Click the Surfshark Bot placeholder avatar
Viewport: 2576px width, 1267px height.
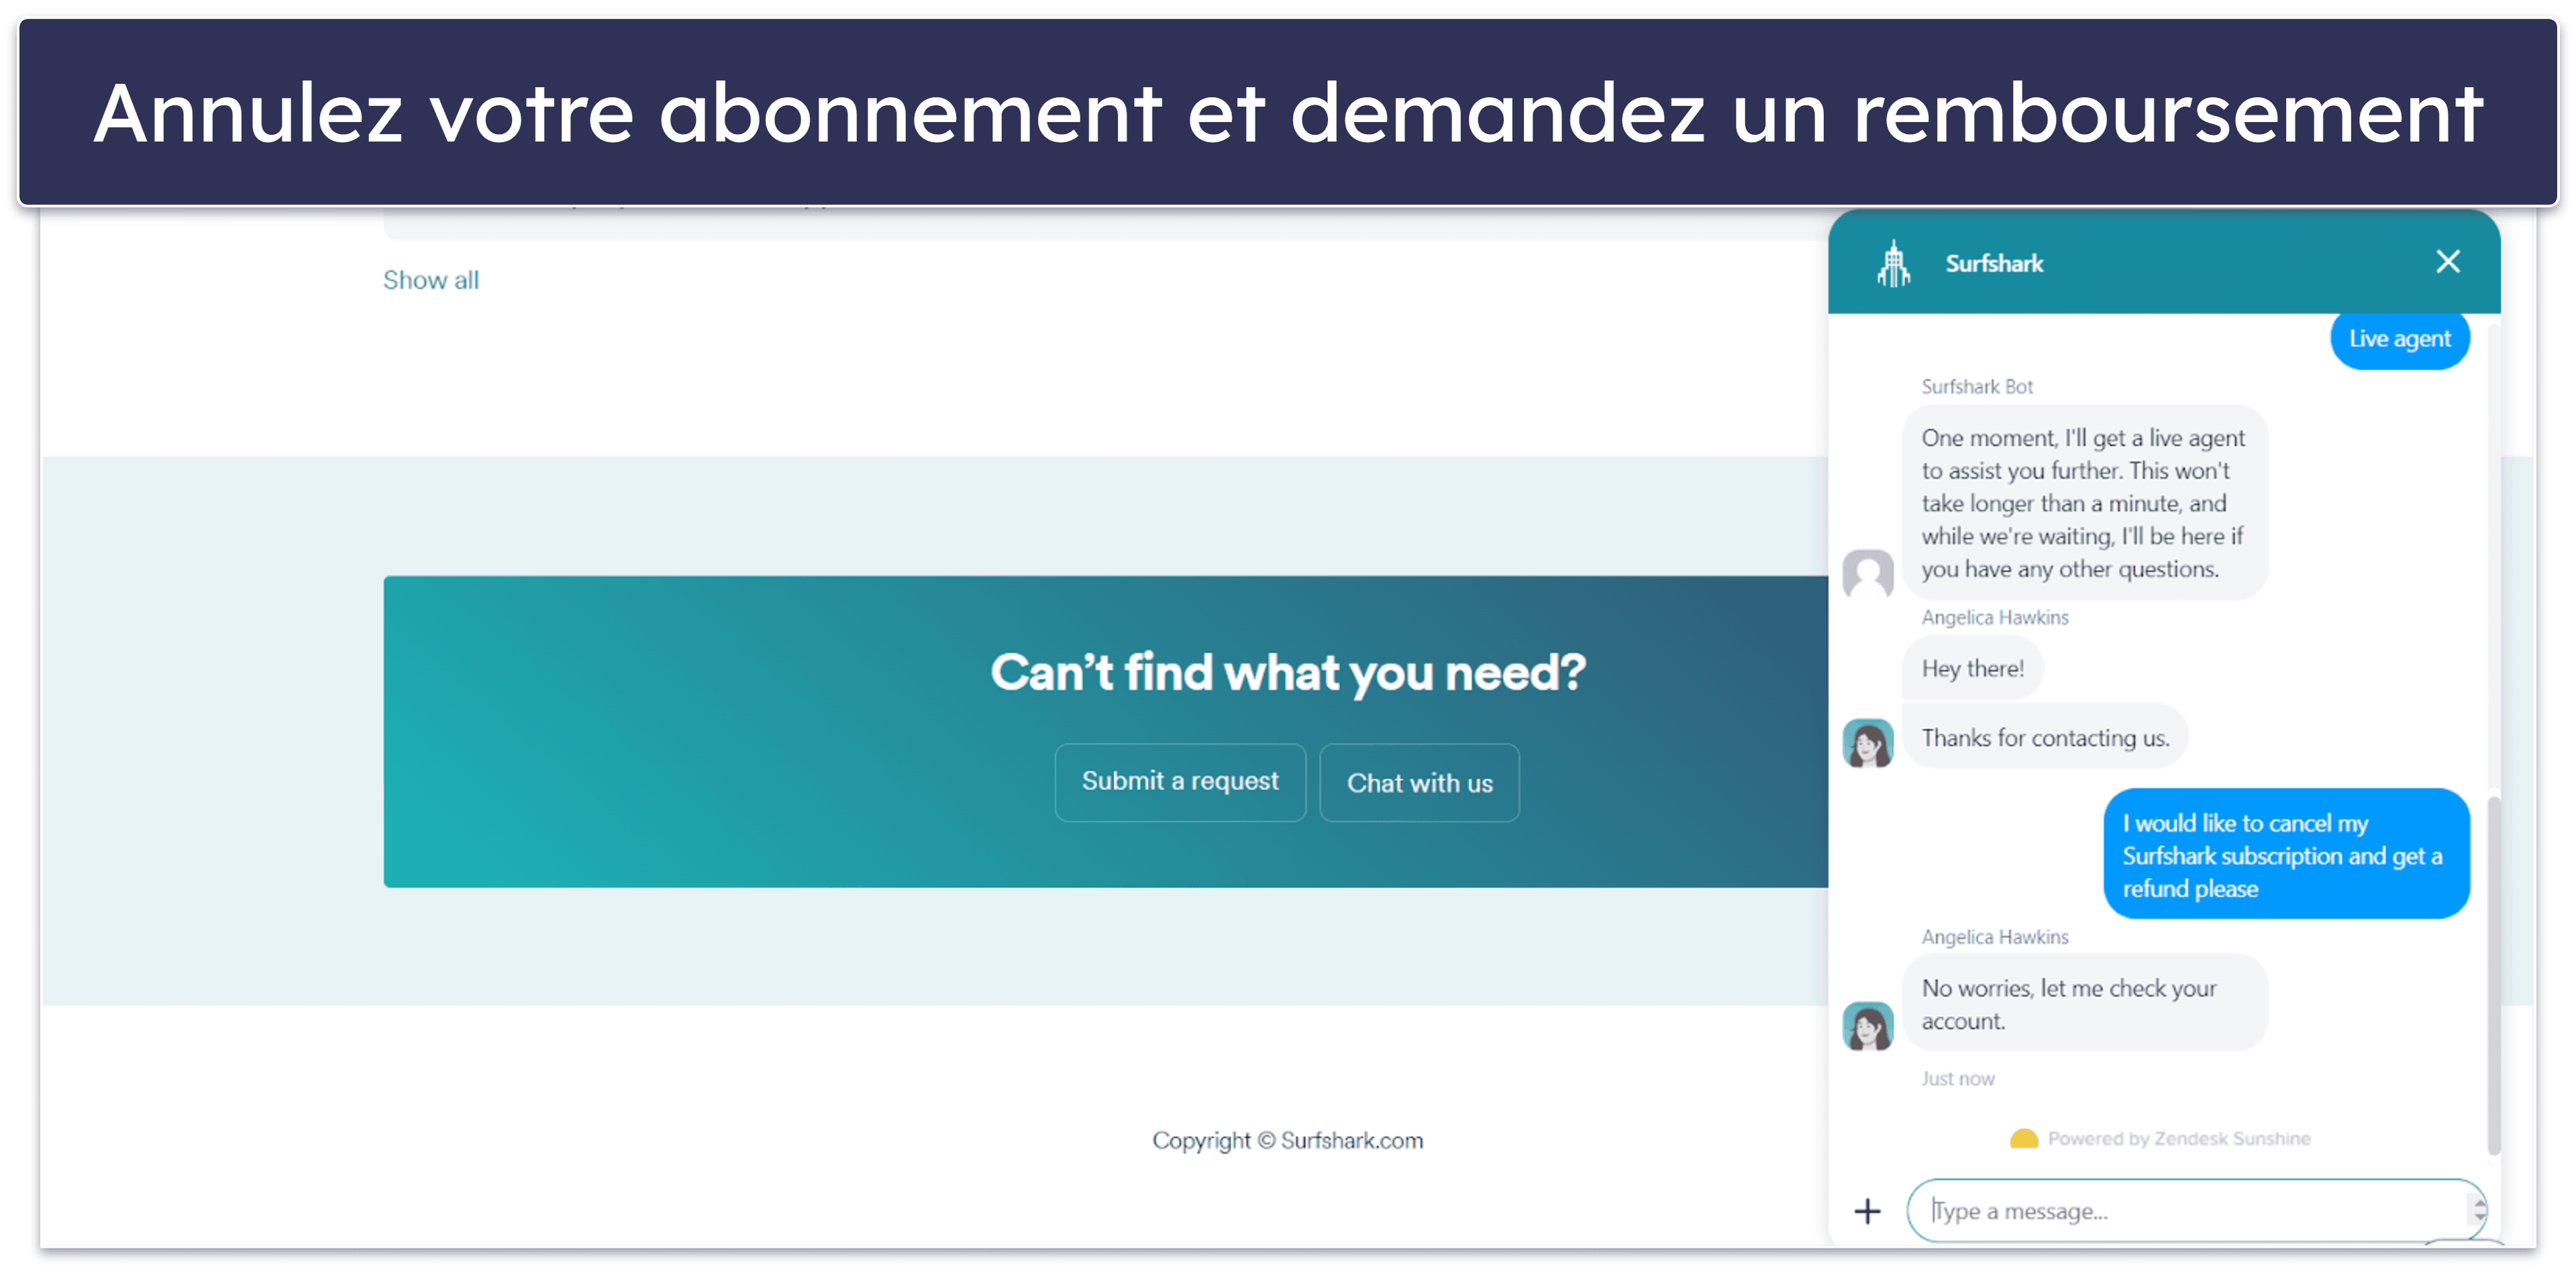[1867, 573]
